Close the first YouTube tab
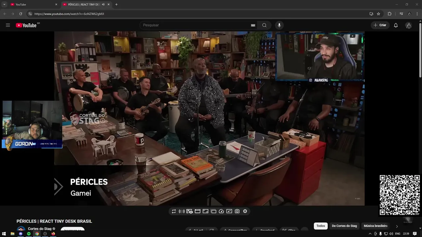The height and width of the screenshot is (237, 422). (56, 4)
